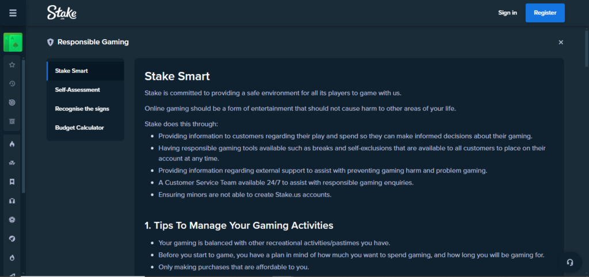Screen dimensions: 589x277
Task: Open live support headset icon
Action: pos(570,262)
